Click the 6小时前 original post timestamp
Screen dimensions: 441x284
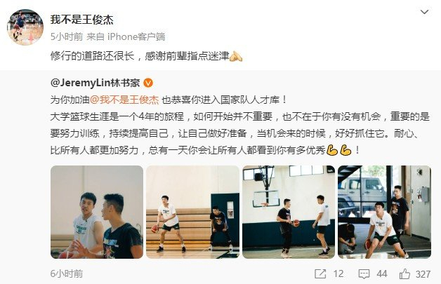click(67, 273)
